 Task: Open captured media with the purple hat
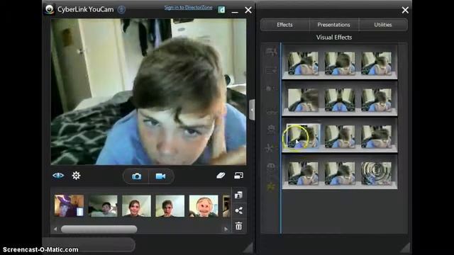[69, 206]
